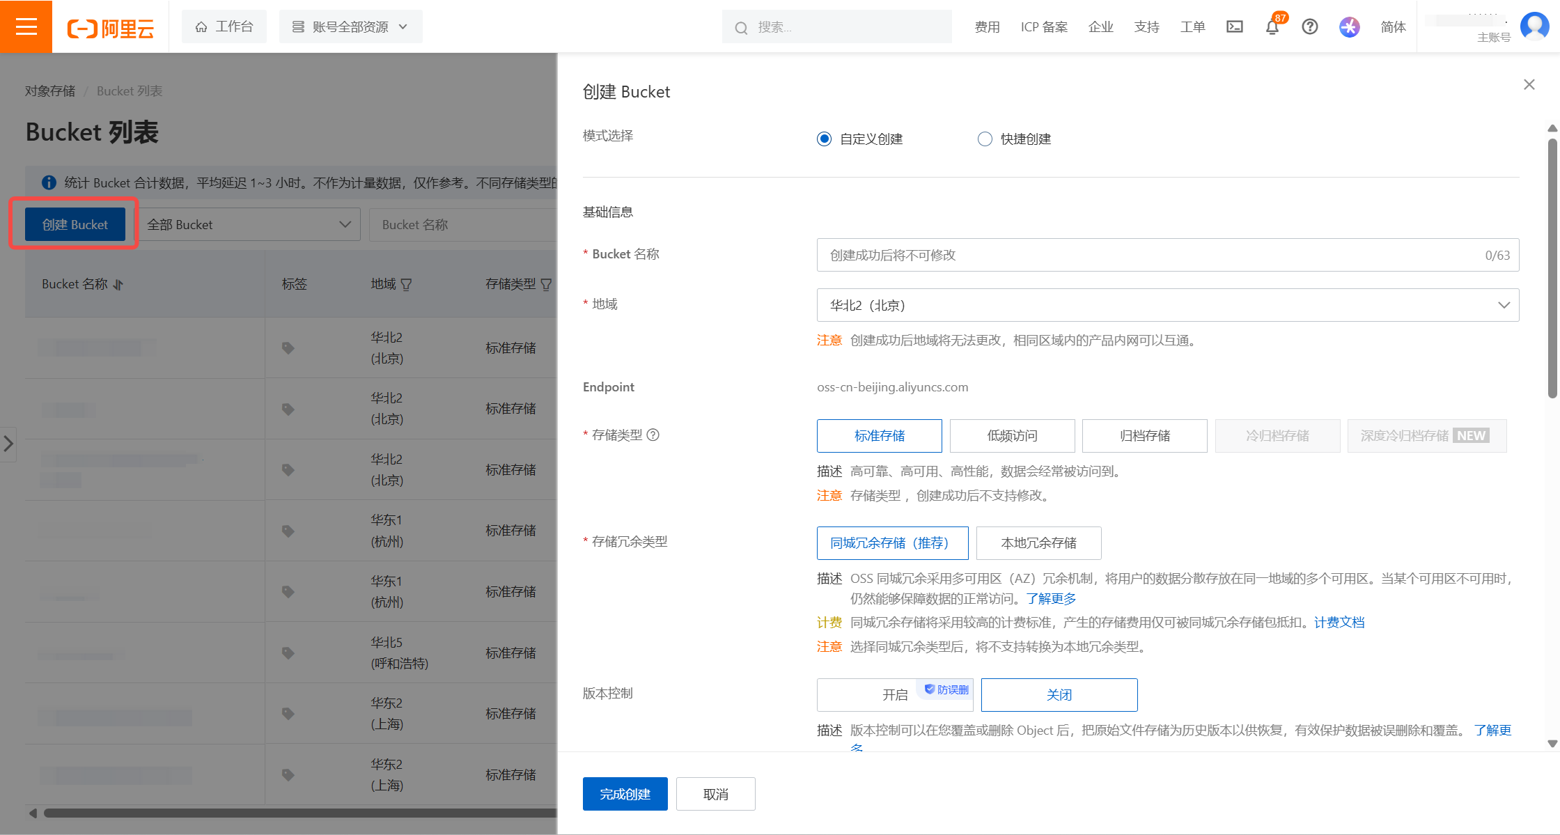Viewport: 1560px width, 835px height.
Task: Click the user avatar icon
Action: pos(1534,26)
